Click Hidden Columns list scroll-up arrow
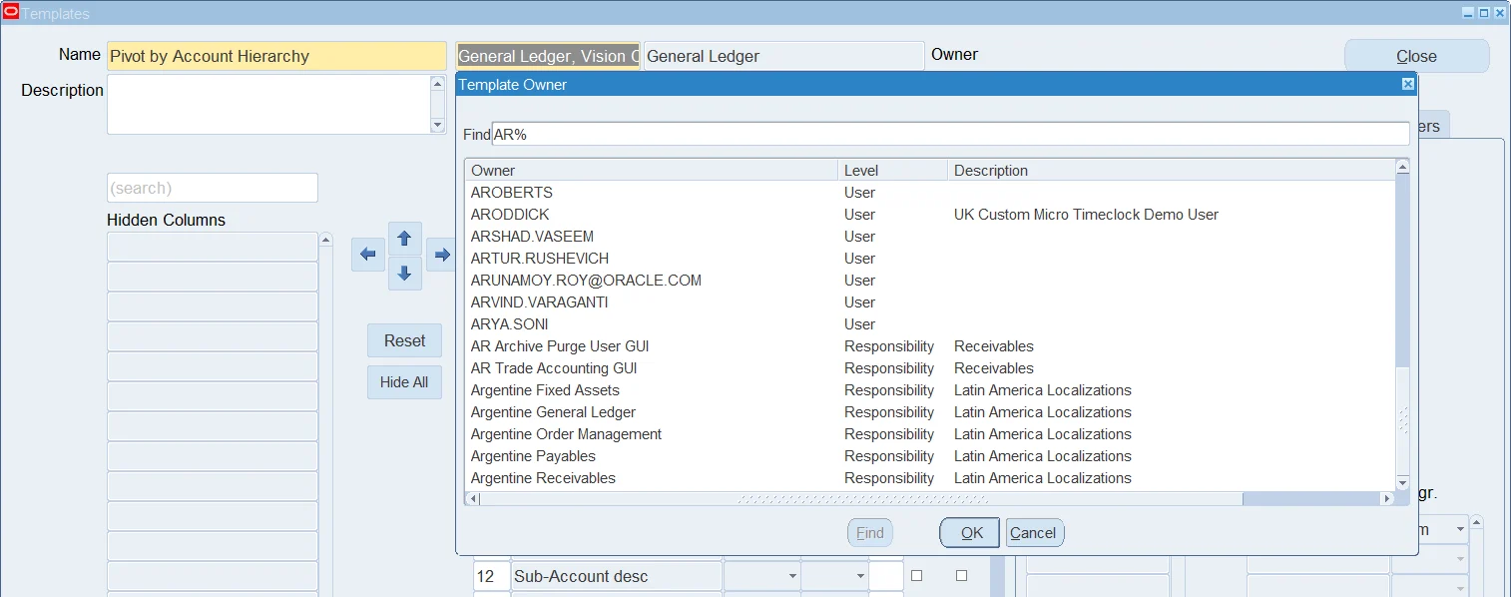Viewport: 1511px width, 597px height. (325, 241)
